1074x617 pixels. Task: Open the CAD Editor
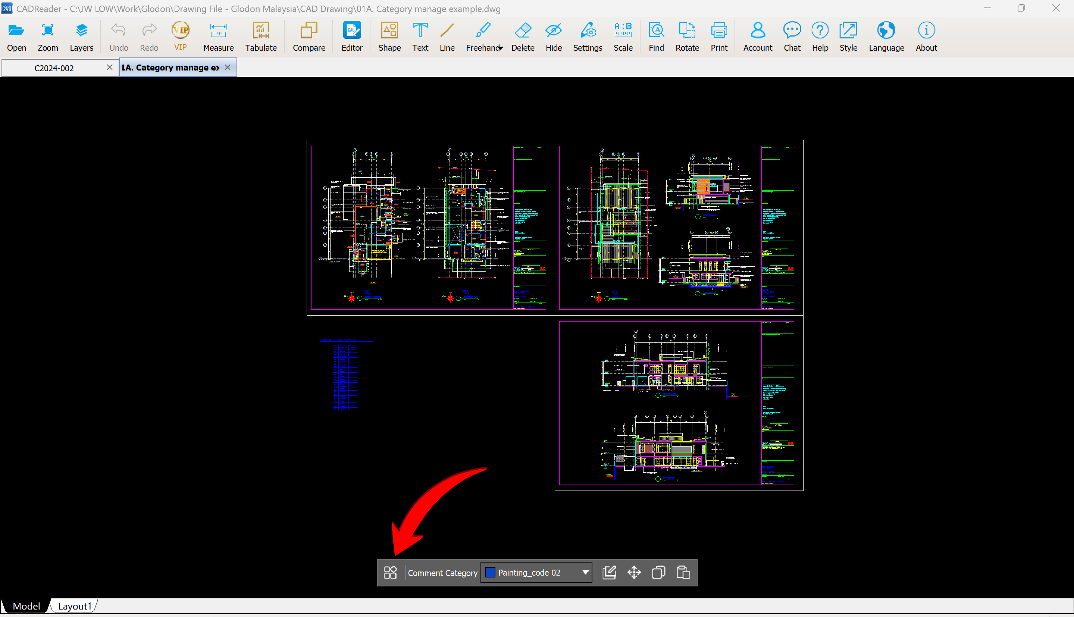[352, 37]
